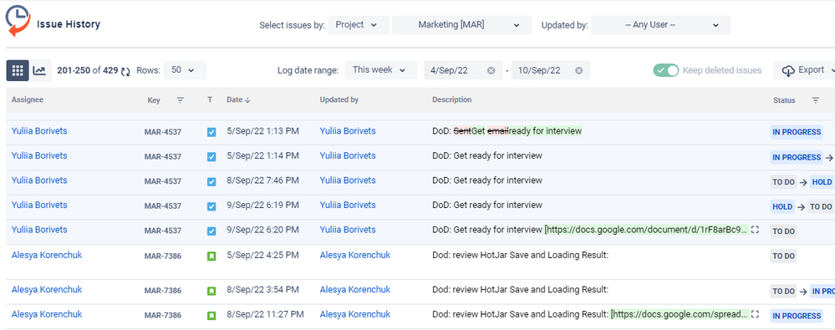Open issue key MAR-4537 in 1:13 PM row

coord(163,133)
